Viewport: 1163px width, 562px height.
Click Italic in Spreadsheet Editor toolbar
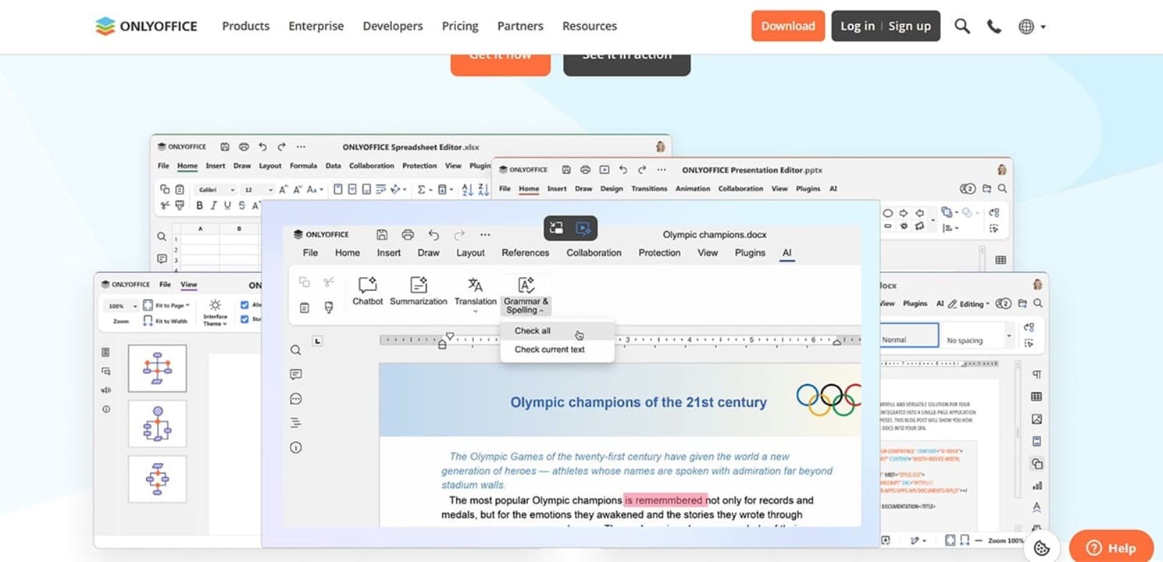click(x=213, y=206)
